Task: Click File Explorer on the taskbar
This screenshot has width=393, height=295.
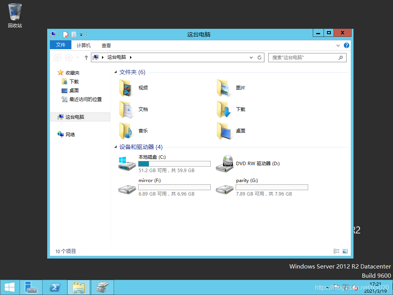Action: coord(78,287)
